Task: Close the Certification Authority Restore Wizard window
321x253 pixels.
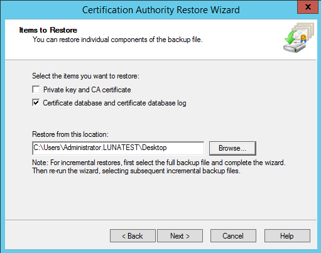Action: [x=308, y=7]
